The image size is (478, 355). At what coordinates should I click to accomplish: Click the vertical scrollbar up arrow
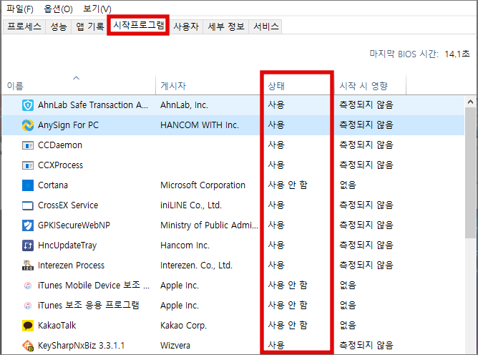470,102
